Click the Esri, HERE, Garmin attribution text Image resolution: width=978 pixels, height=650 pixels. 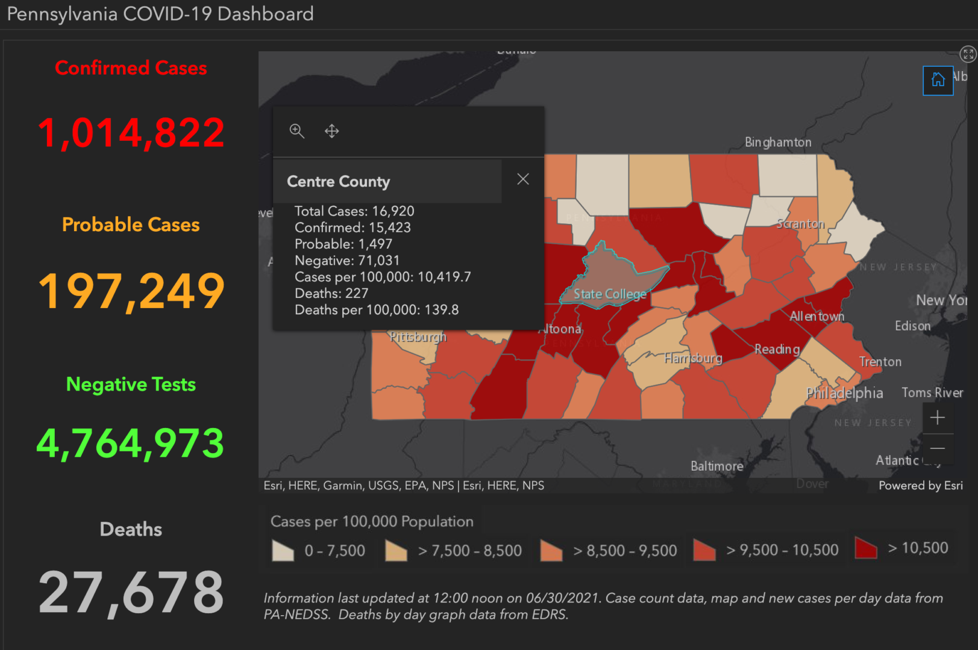click(x=403, y=485)
